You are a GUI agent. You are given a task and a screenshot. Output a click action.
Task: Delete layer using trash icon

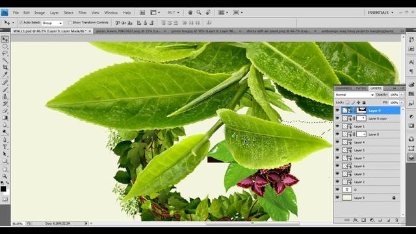396,220
